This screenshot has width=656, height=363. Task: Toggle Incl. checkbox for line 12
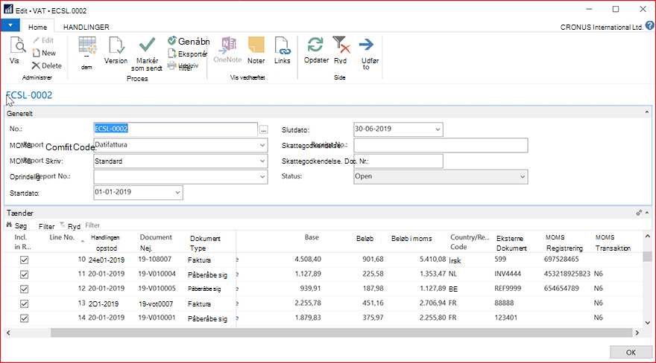[25, 289]
